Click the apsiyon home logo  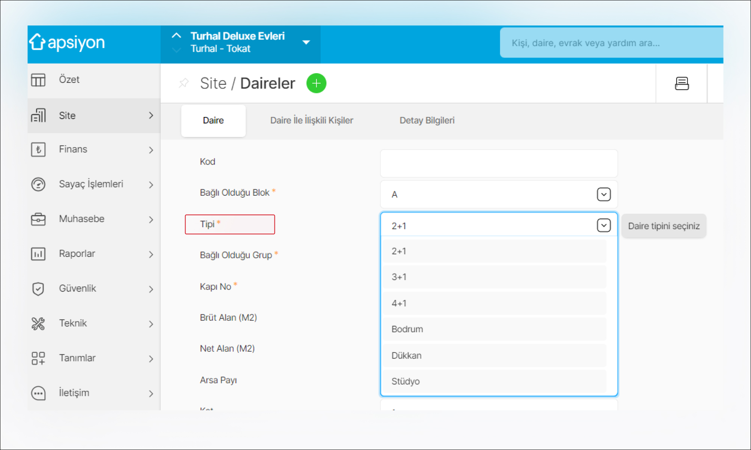click(68, 42)
